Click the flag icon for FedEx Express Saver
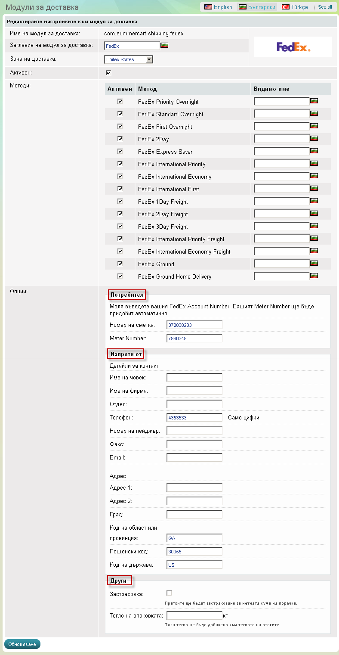The image size is (339, 655). pos(314,151)
